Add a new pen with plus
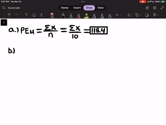This screenshot has width=166, height=125. 117,15
